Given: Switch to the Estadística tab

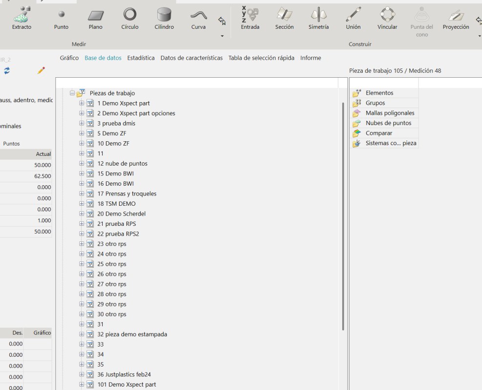Looking at the screenshot, I should click(x=141, y=58).
